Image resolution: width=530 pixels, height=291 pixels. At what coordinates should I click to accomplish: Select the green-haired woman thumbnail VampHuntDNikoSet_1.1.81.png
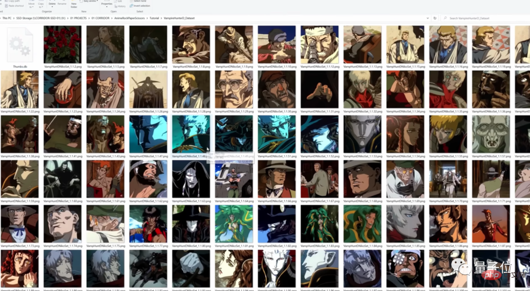tap(234, 224)
